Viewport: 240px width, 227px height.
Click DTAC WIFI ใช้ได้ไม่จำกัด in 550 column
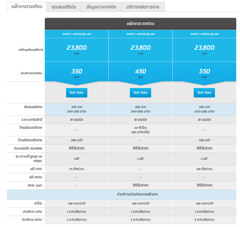click(x=204, y=185)
